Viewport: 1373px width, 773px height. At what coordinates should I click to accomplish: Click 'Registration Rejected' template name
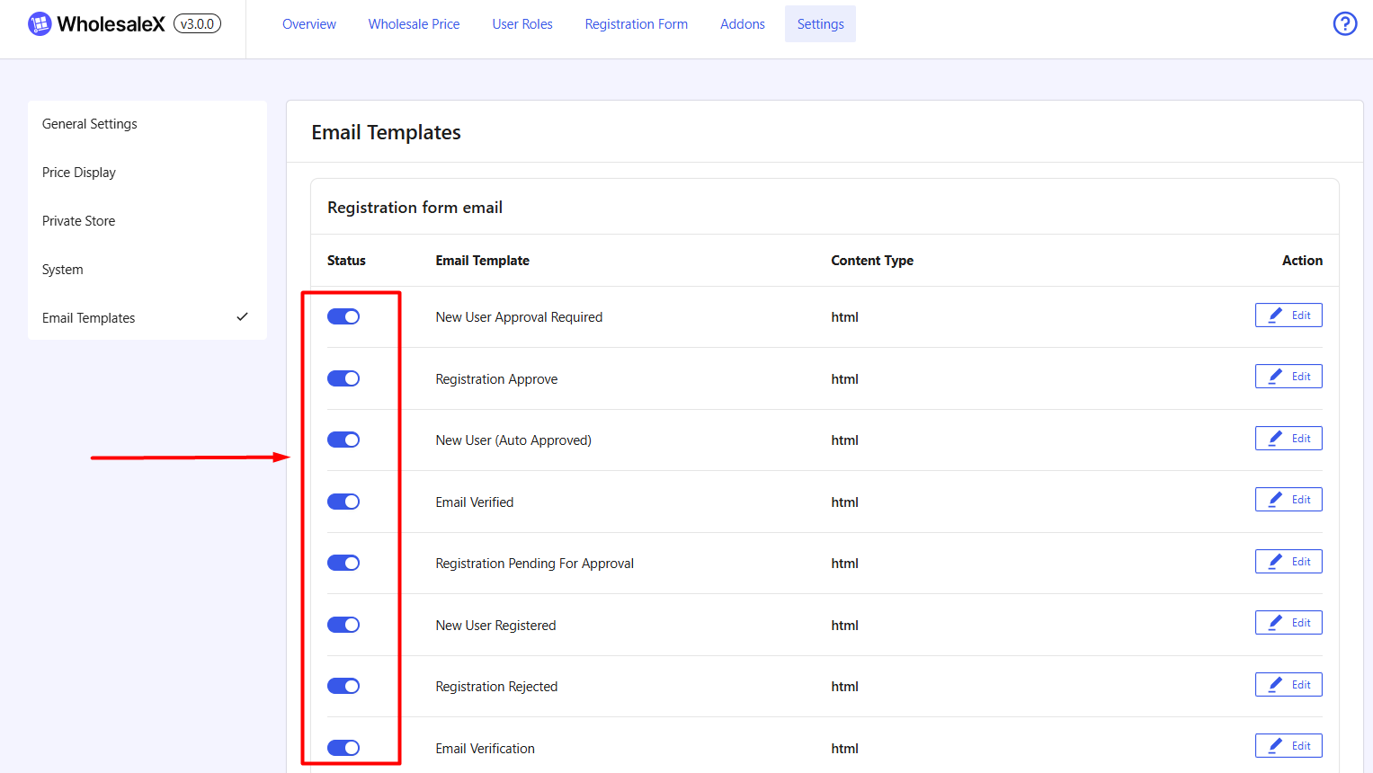coord(496,687)
